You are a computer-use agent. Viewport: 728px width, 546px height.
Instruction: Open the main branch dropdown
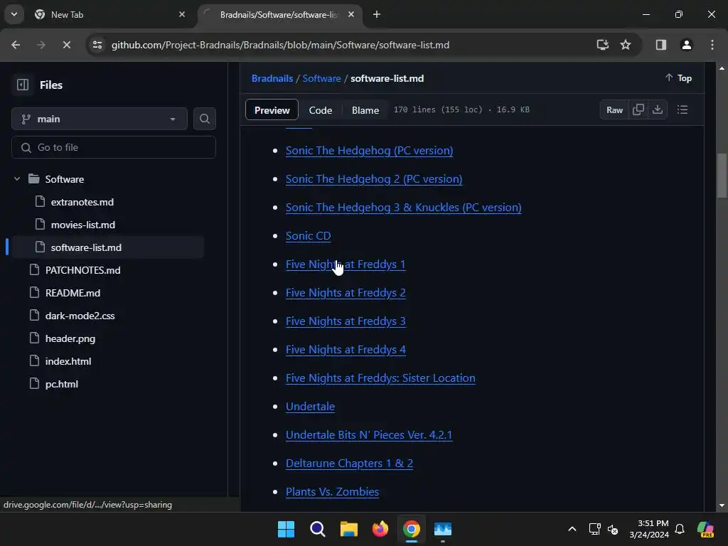[100, 119]
